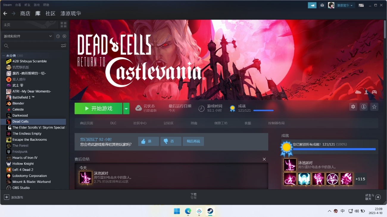Go to the 社区 tab
Screen dimensions: 387x217
(51, 13)
